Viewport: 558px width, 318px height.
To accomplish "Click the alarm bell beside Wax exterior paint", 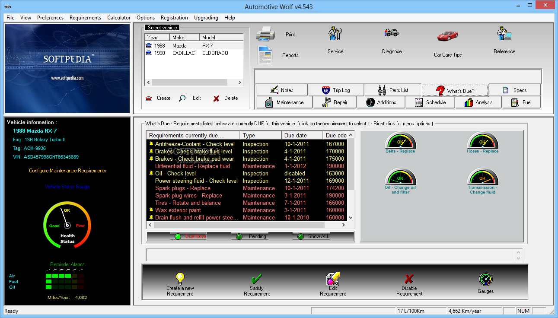I will tap(151, 210).
